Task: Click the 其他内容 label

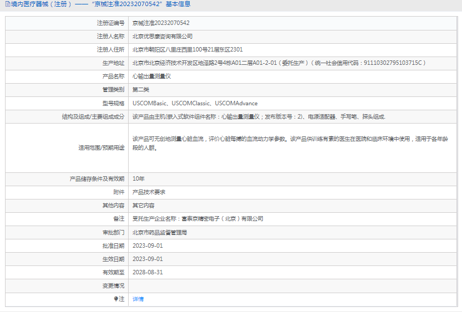Action: tap(114, 206)
